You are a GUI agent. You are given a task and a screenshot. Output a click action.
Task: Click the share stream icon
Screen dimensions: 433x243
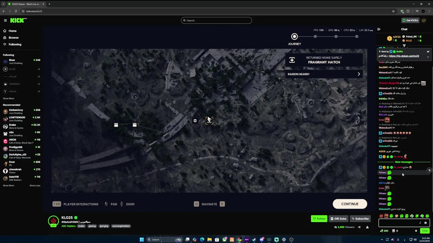[x=359, y=227]
